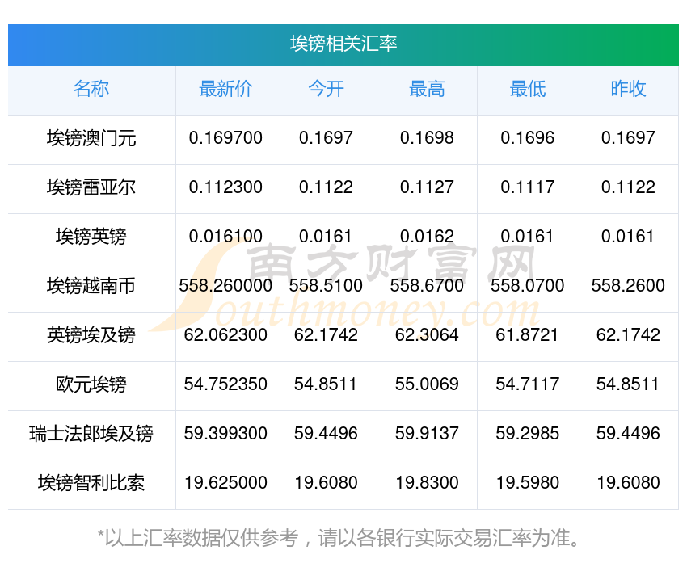Open the 英镑埃及镑 row name
The image size is (687, 563).
point(91,335)
